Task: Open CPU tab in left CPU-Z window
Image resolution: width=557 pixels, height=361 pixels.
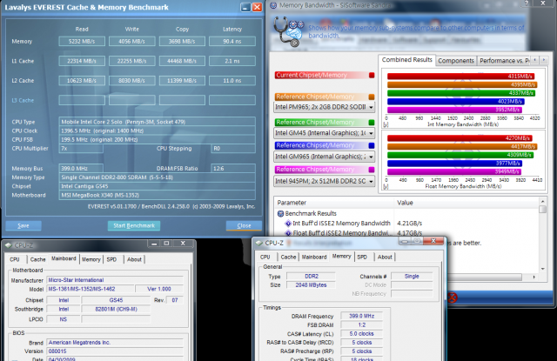Action: [x=15, y=259]
